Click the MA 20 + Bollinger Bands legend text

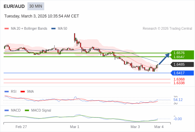[29, 29]
